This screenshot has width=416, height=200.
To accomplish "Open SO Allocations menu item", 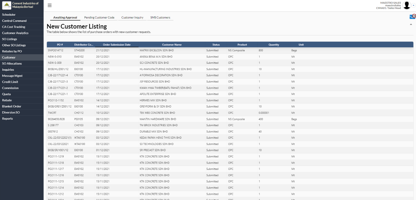I will [22, 63].
